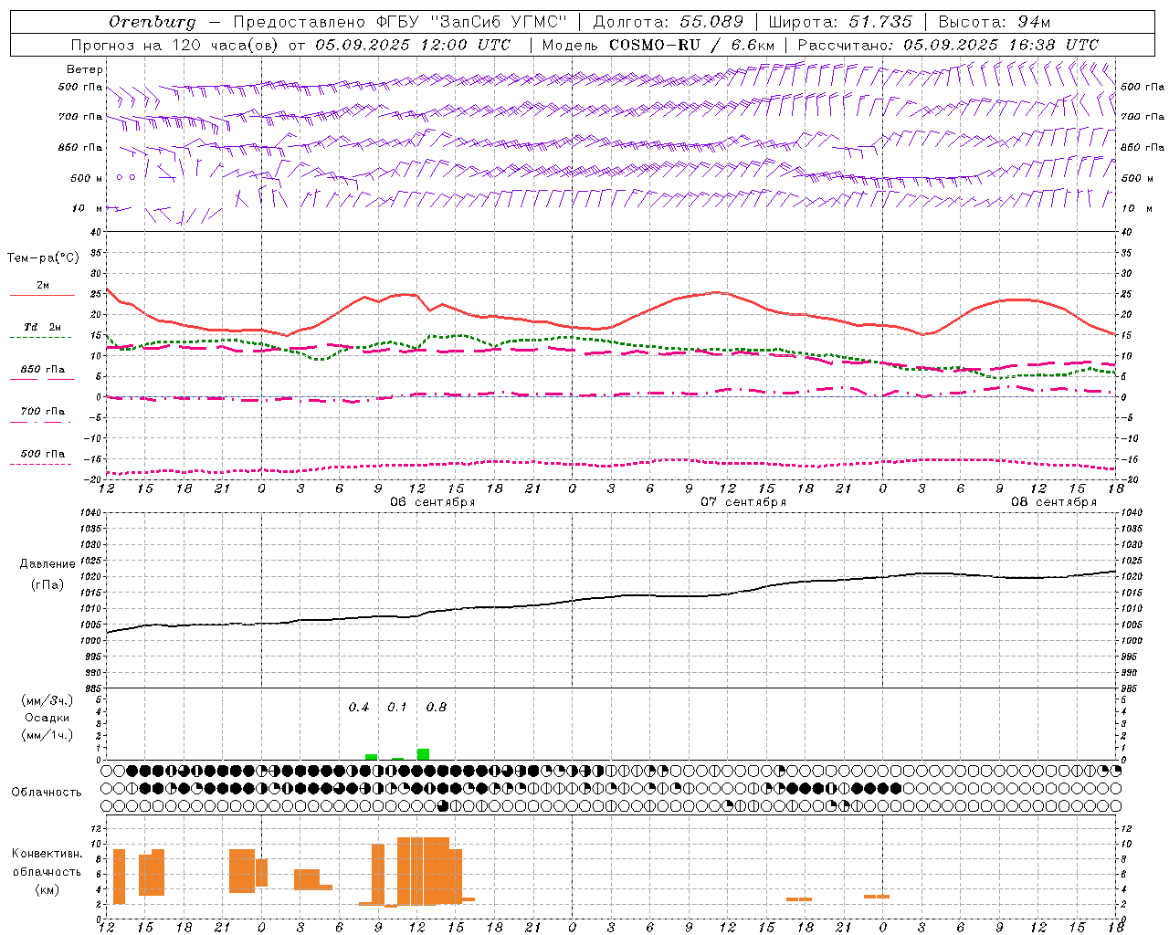Click 'Прогноз на 120 часа(ов)' forecast start text
This screenshot has width=1169, height=935.
click(175, 45)
